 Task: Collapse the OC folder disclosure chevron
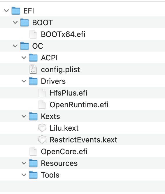[15, 46]
